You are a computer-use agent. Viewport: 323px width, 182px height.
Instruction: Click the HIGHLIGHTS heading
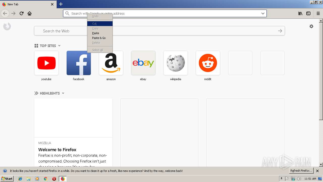[x=50, y=93]
